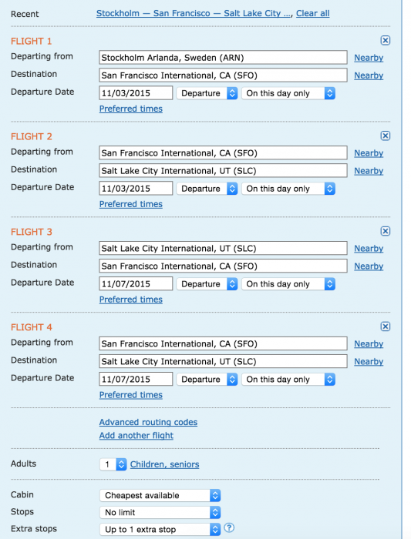Click Nearby beside Stockholm Arlanda field
Viewport: 411px width, 539px height.
pyautogui.click(x=369, y=58)
